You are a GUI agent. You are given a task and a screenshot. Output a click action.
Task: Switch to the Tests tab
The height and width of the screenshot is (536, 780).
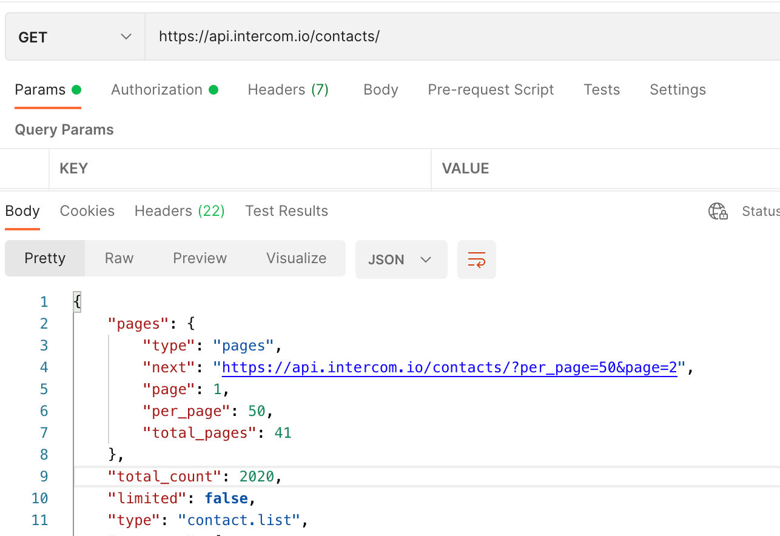[602, 90]
